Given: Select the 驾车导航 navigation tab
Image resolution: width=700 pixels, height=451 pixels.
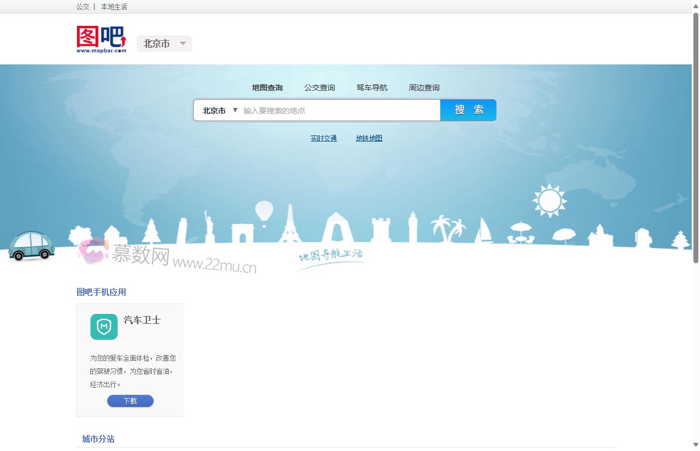Looking at the screenshot, I should 371,87.
